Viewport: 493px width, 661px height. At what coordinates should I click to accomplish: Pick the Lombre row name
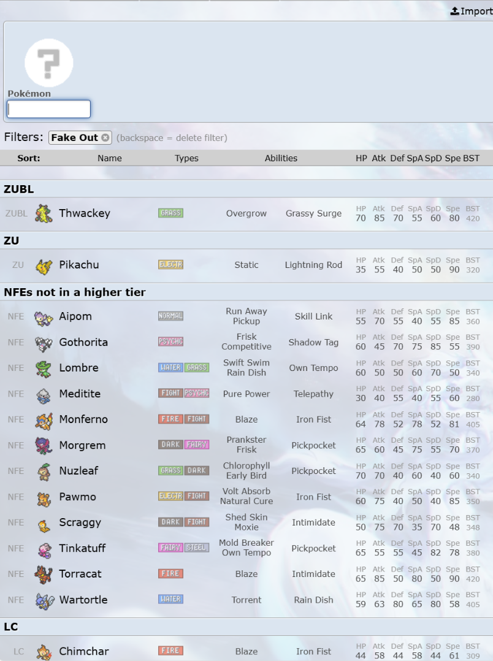78,368
